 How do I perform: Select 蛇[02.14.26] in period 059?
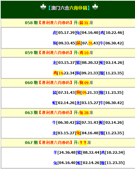(x=112, y=63)
